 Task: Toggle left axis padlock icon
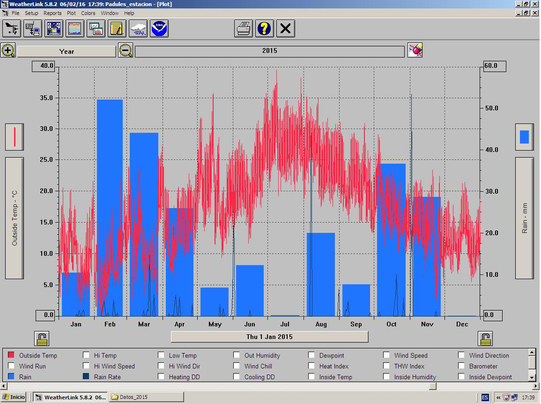click(x=42, y=339)
